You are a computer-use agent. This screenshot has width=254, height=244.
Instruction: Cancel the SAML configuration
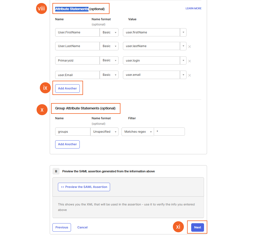[82, 227]
